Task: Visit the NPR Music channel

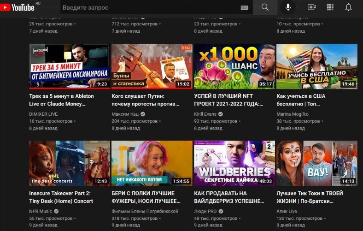Action: tap(41, 211)
